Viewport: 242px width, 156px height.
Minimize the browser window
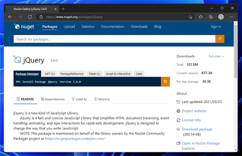(212, 8)
